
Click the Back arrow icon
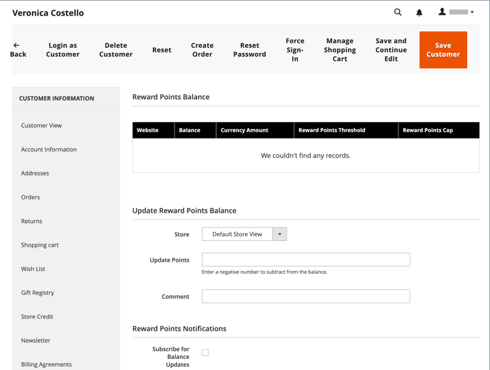click(x=16, y=45)
